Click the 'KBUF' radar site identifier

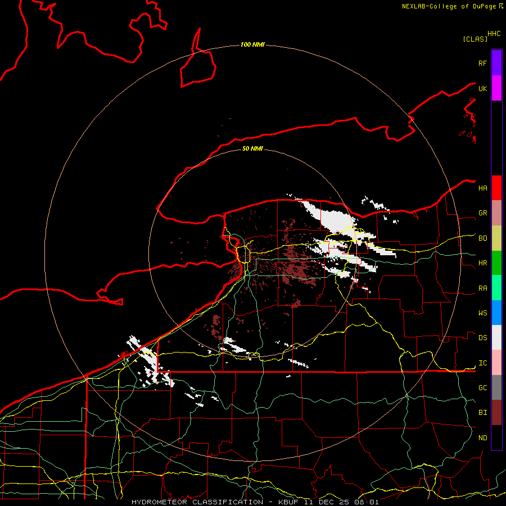coord(288,502)
